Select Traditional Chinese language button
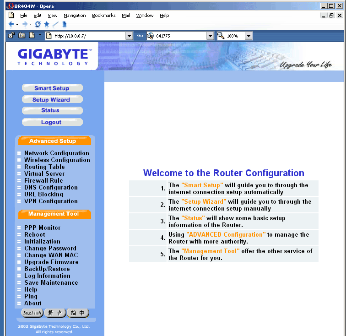 point(55,313)
